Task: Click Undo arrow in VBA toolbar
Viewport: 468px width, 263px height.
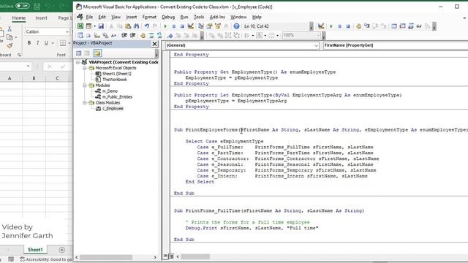Action: [146, 26]
